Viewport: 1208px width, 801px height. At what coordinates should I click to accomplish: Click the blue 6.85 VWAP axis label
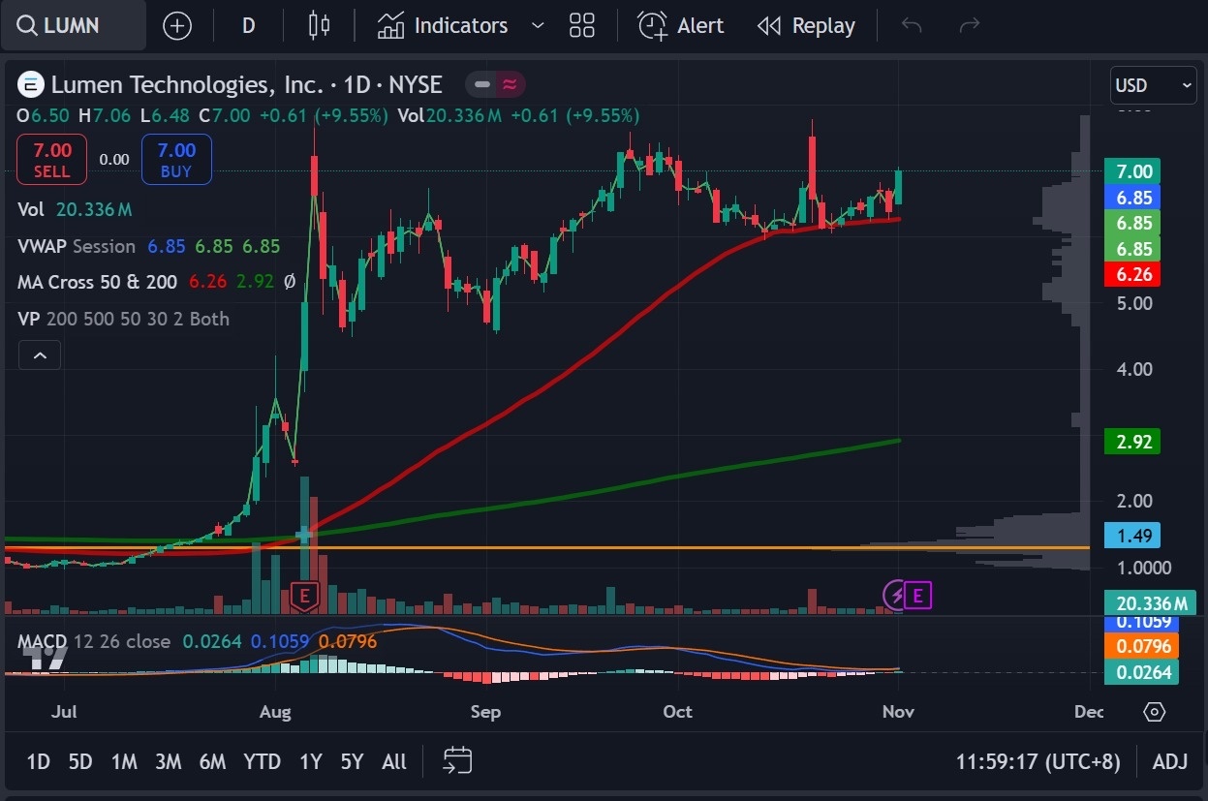click(x=1132, y=198)
